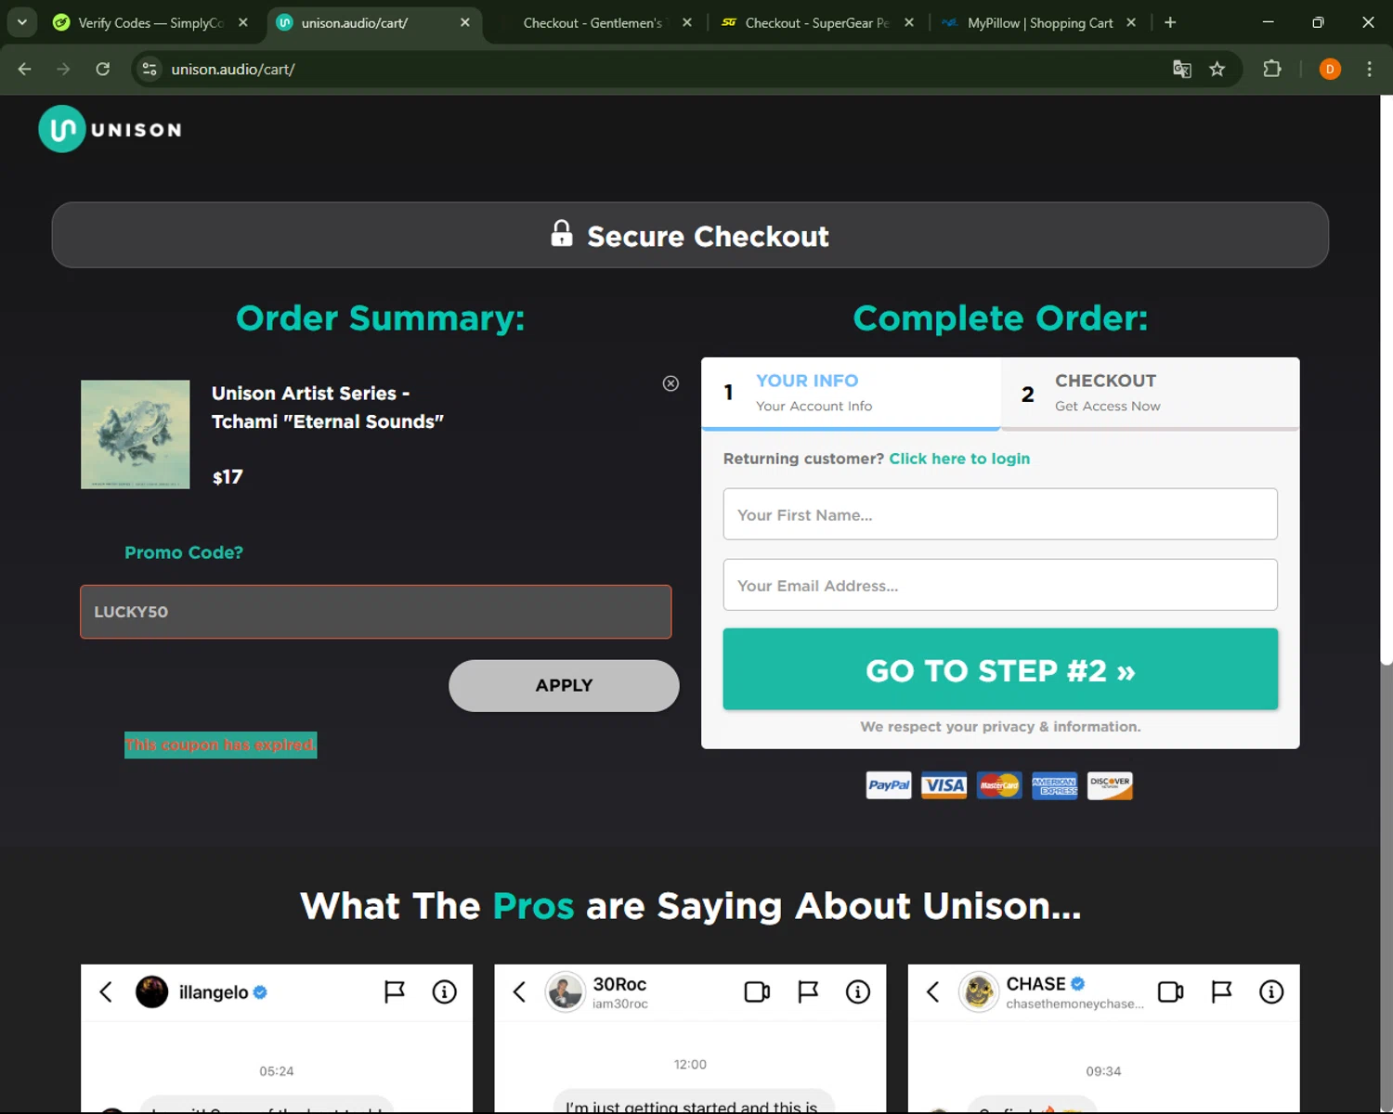Click flag icon in illangelo testimonial
1393x1114 pixels.
[x=395, y=991]
